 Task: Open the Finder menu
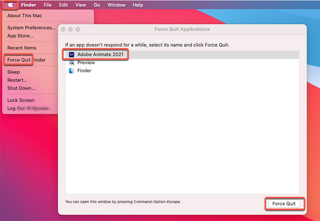pyautogui.click(x=28, y=5)
